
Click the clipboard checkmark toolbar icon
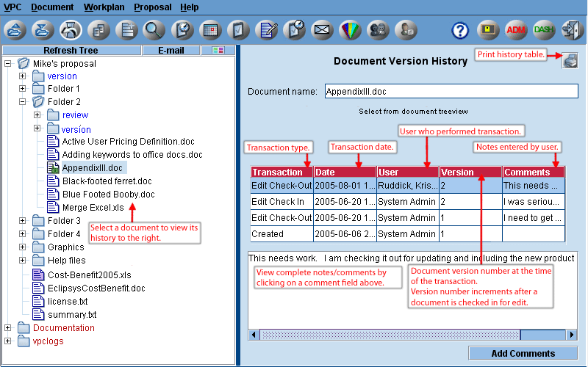point(238,30)
